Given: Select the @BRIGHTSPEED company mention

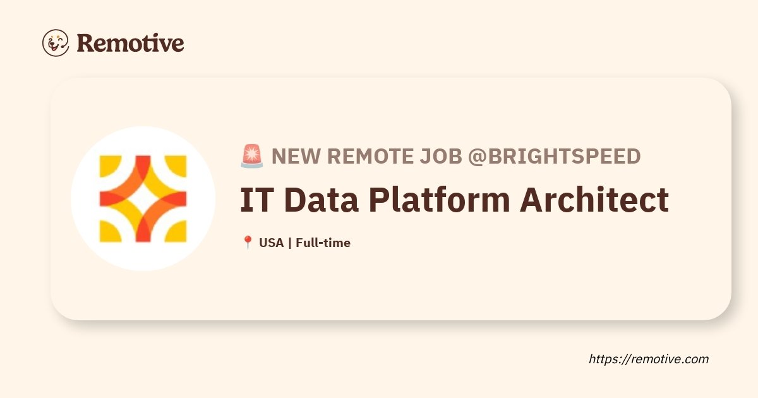Looking at the screenshot, I should pyautogui.click(x=554, y=156).
